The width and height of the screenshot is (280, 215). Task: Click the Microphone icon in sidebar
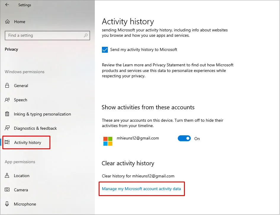tap(7, 204)
